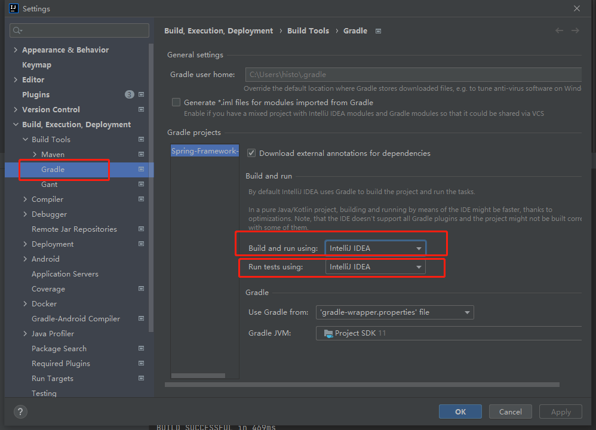Click the Project SDK folder icon
The image size is (596, 430).
coord(328,333)
